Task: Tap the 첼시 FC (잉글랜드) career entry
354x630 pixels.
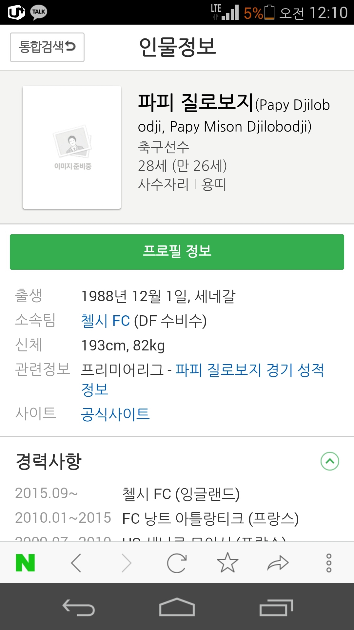Action: (x=181, y=494)
